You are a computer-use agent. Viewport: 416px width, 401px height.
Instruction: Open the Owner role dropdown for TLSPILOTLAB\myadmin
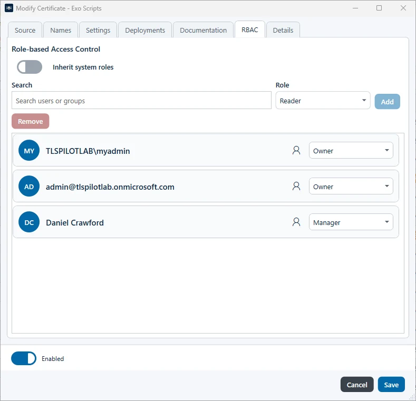pos(351,150)
